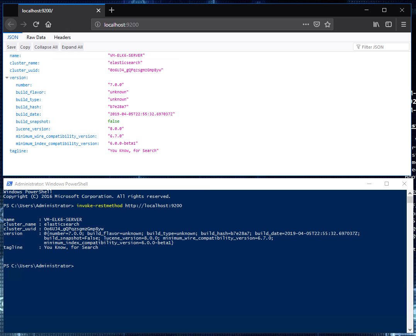Click Expand All button
The height and width of the screenshot is (336, 416).
click(72, 47)
